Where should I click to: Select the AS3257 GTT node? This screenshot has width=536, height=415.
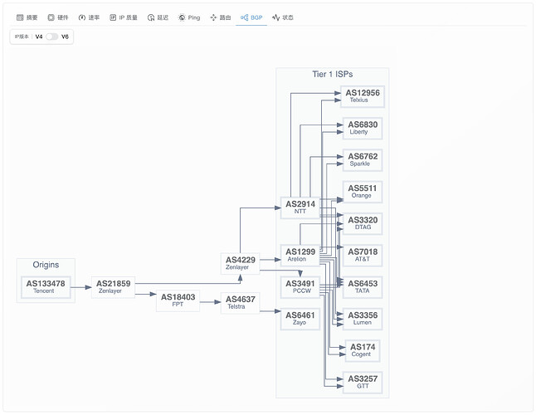(363, 383)
